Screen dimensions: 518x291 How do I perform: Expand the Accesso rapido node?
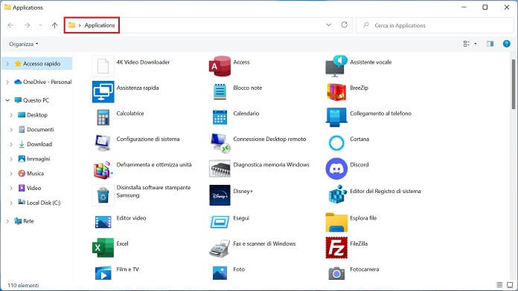click(x=7, y=64)
